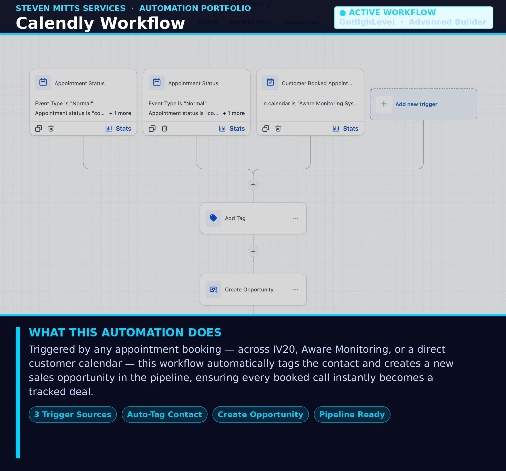Open the Create Opportunity options menu

pos(296,290)
